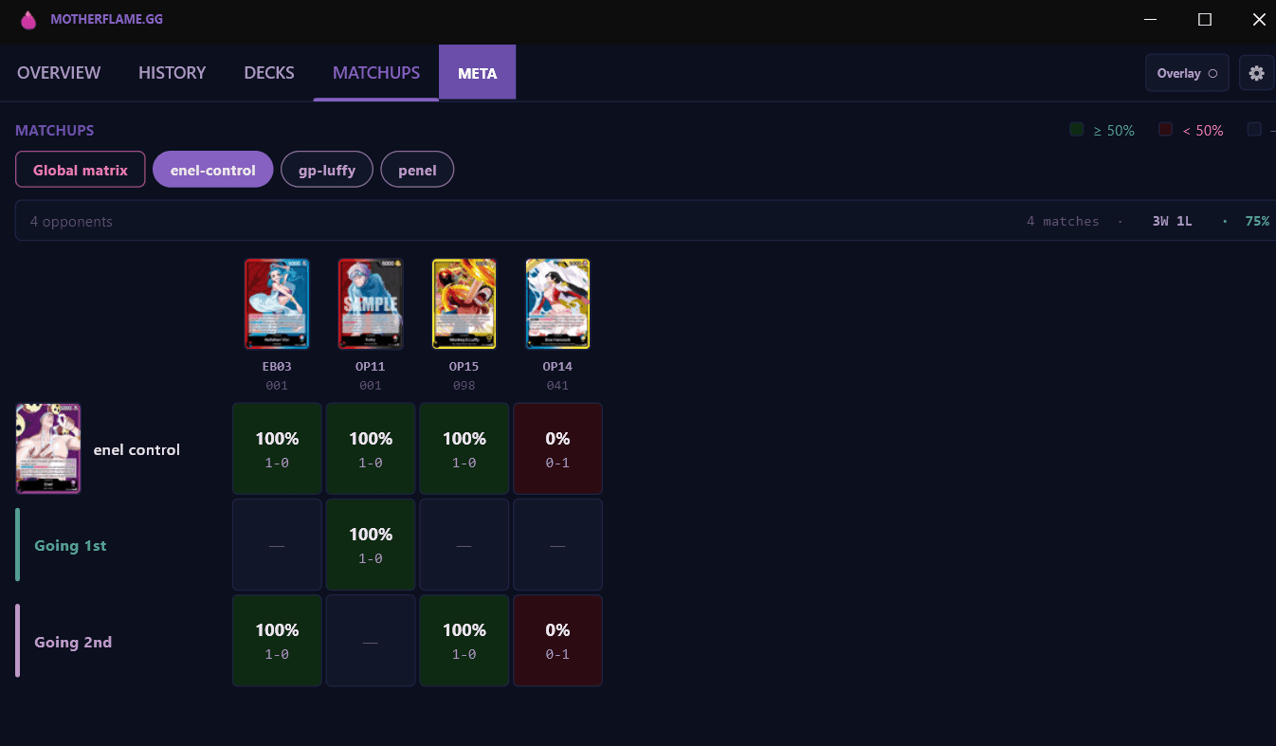
Task: Open the OP15 Luffy leader card
Action: [x=464, y=304]
